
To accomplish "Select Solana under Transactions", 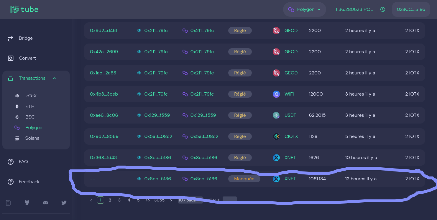I will (32, 138).
